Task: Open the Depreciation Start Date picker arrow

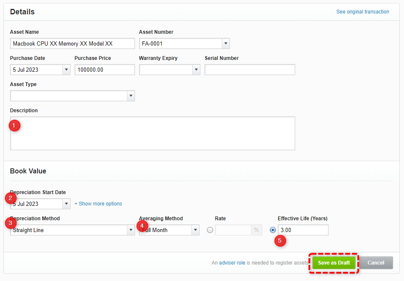Action: tap(67, 204)
